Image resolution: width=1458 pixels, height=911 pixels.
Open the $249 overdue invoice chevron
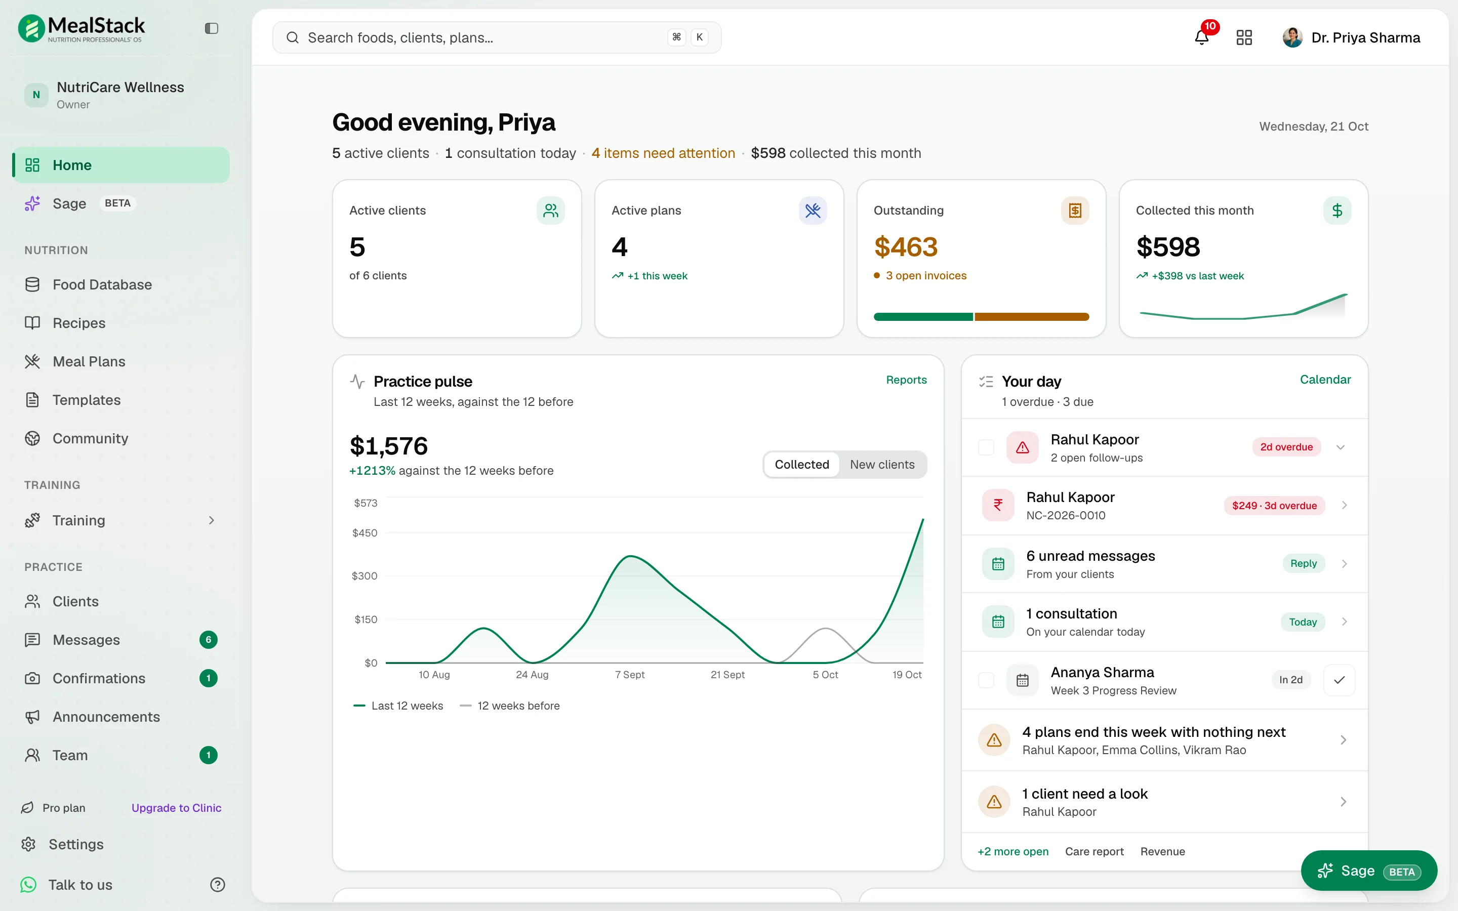click(x=1344, y=505)
